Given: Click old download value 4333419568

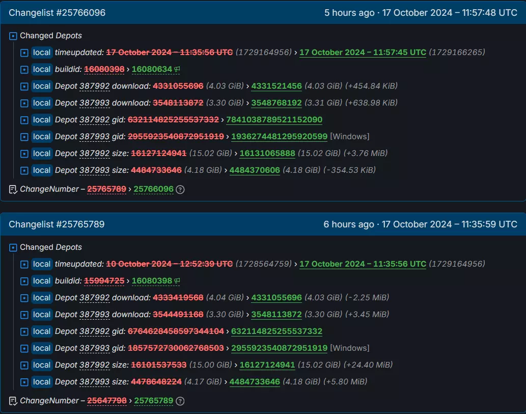Looking at the screenshot, I should (178, 297).
